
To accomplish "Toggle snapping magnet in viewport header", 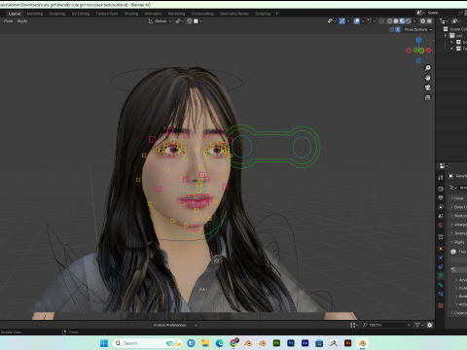I will [190, 21].
